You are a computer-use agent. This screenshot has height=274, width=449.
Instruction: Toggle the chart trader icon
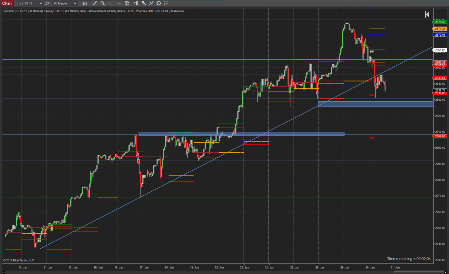coord(136,3)
